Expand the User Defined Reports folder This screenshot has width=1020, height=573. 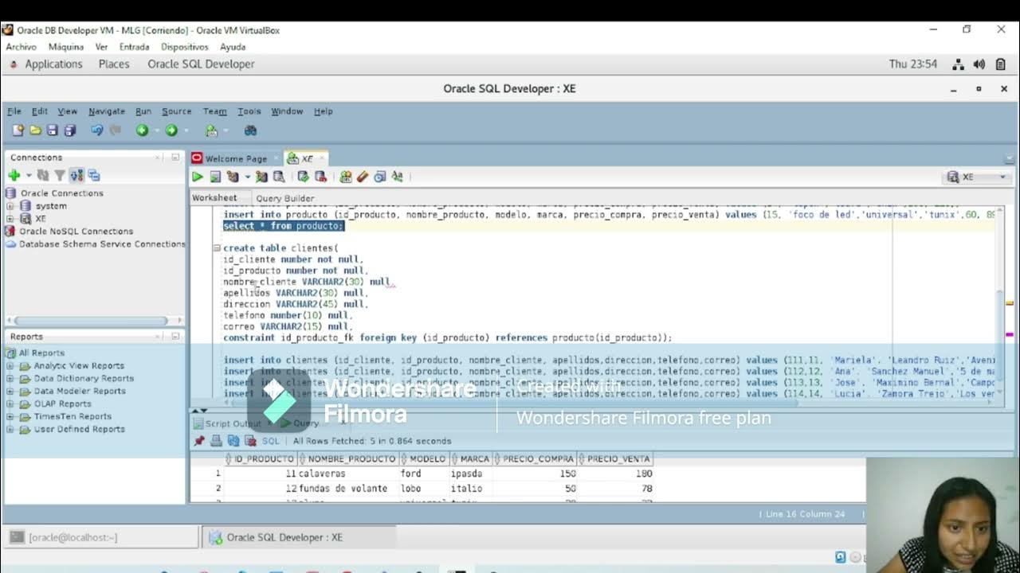tap(10, 430)
